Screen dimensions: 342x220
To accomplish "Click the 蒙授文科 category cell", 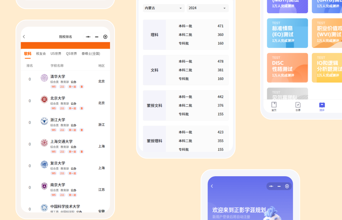I will [155, 106].
